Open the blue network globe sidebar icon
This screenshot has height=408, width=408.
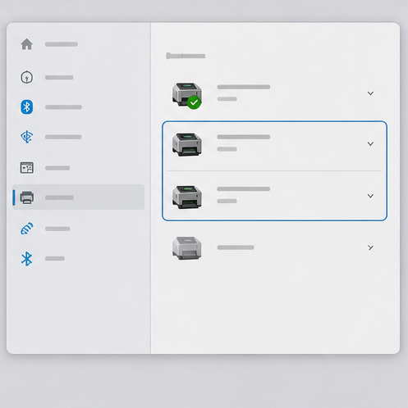27,137
